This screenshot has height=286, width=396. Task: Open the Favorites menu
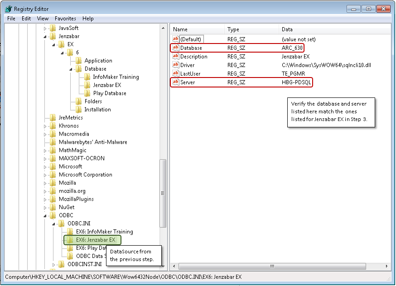(65, 19)
